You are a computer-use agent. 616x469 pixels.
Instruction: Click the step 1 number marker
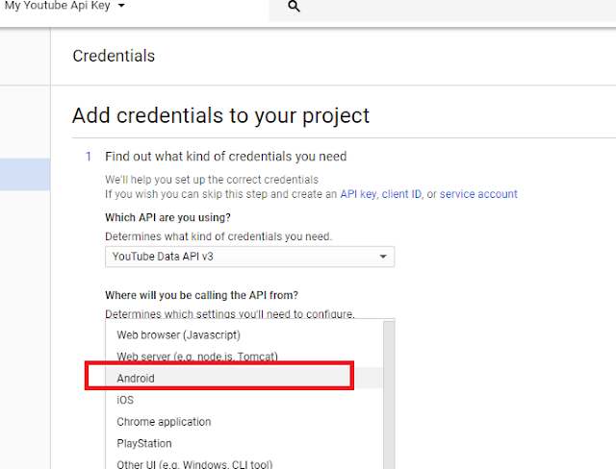coord(88,156)
